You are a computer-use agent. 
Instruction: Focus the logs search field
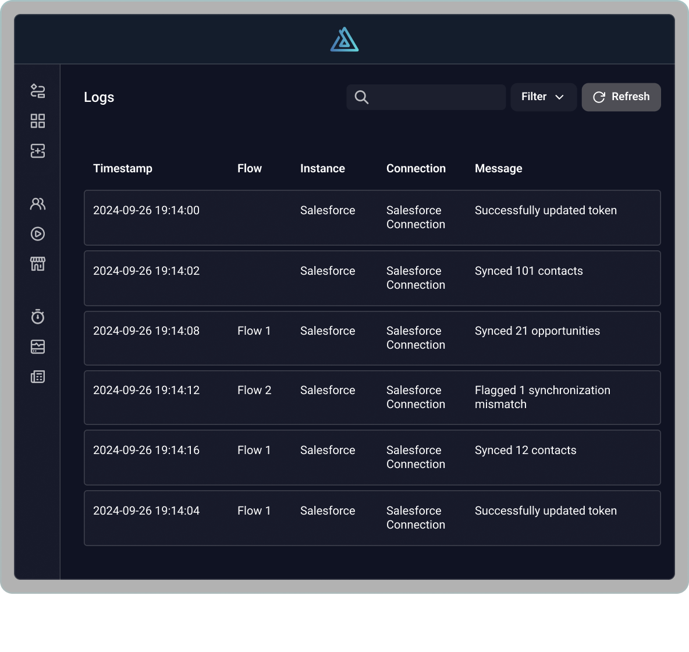[426, 97]
